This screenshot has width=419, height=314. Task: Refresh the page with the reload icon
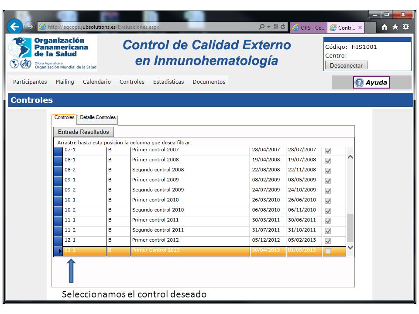(x=283, y=27)
